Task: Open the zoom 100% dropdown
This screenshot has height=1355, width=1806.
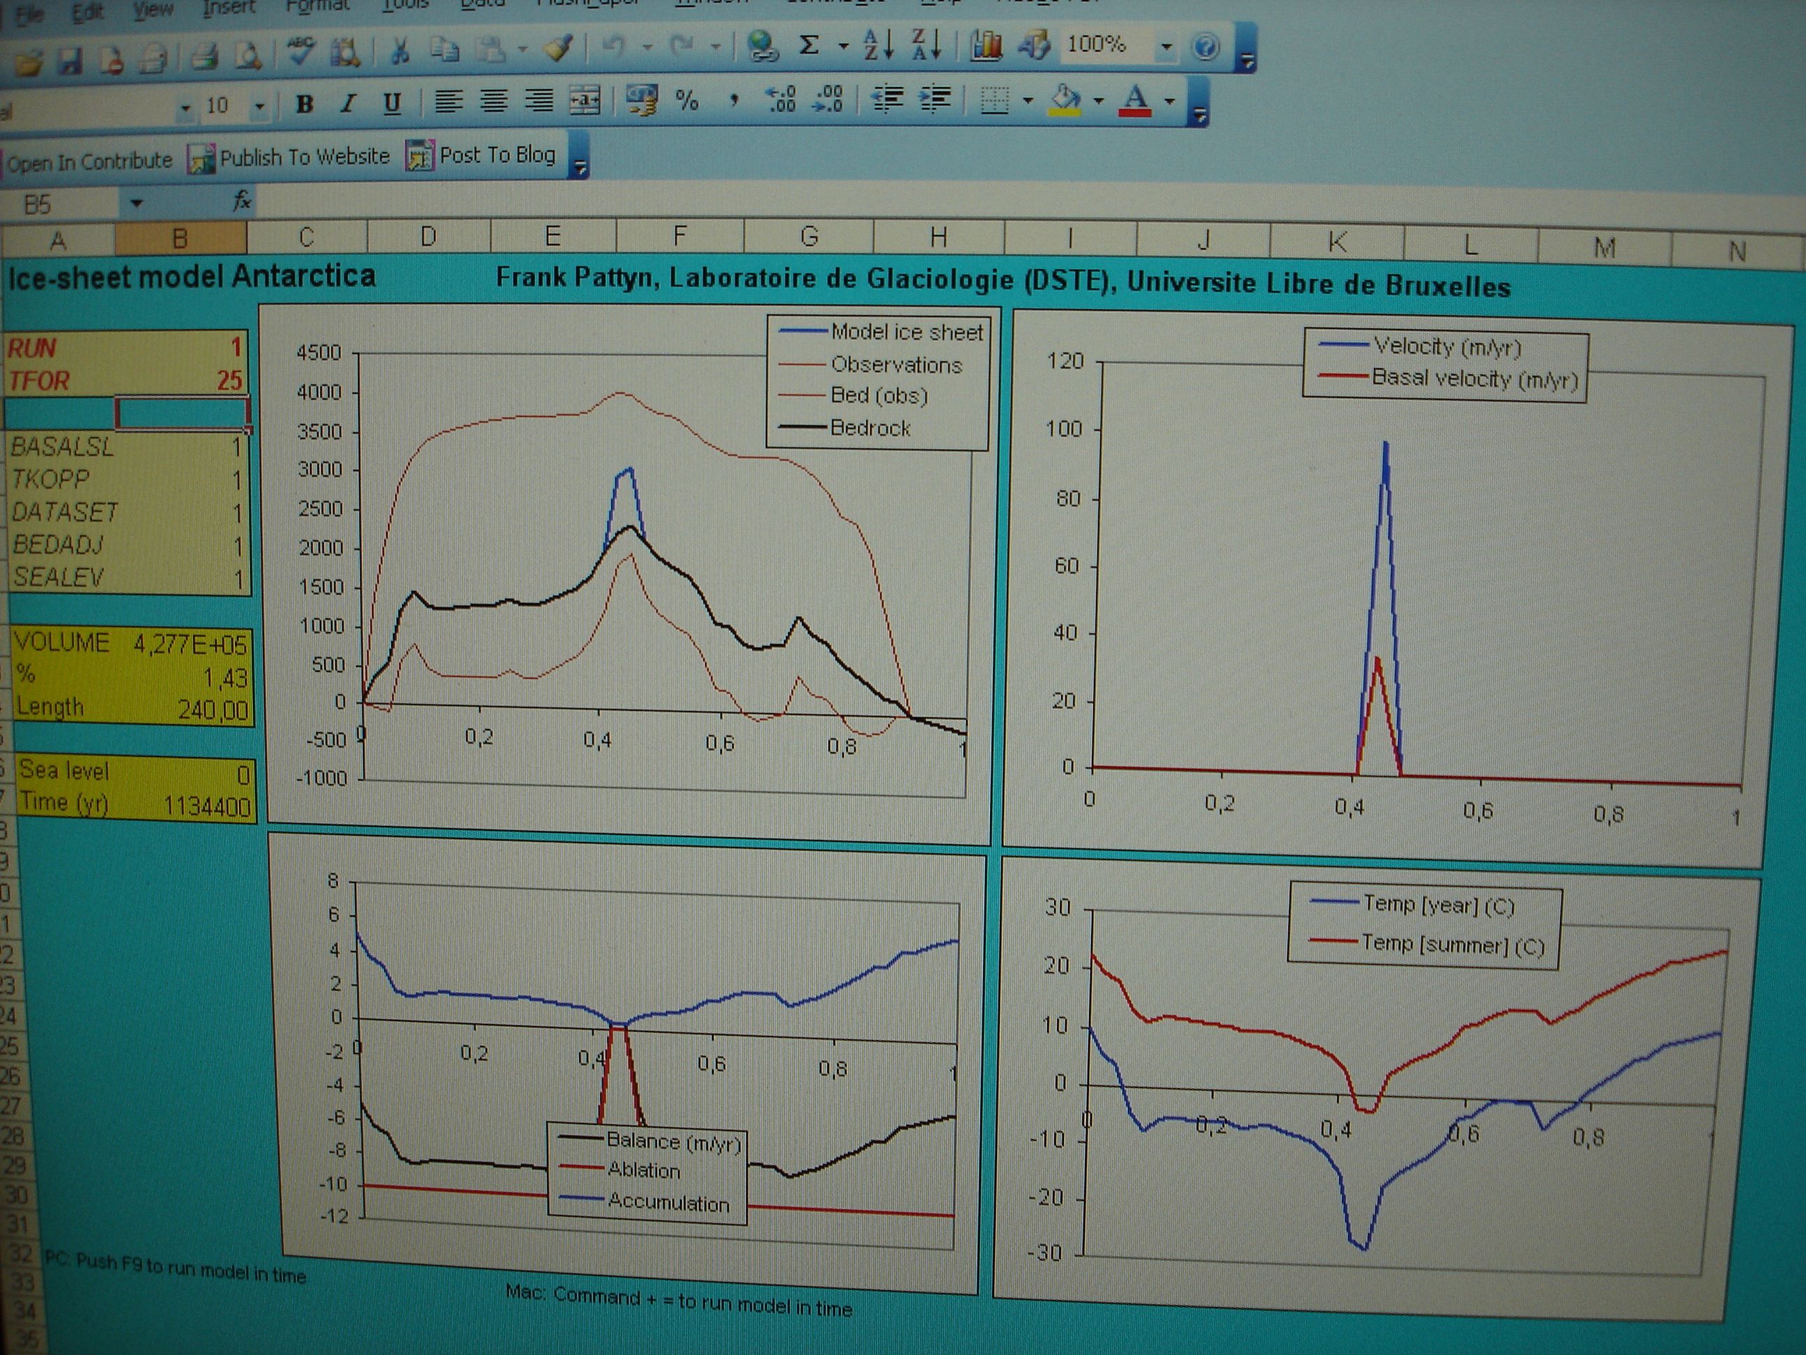Action: click(x=1166, y=47)
